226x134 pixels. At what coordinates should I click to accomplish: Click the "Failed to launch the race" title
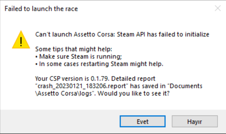[x=41, y=9]
